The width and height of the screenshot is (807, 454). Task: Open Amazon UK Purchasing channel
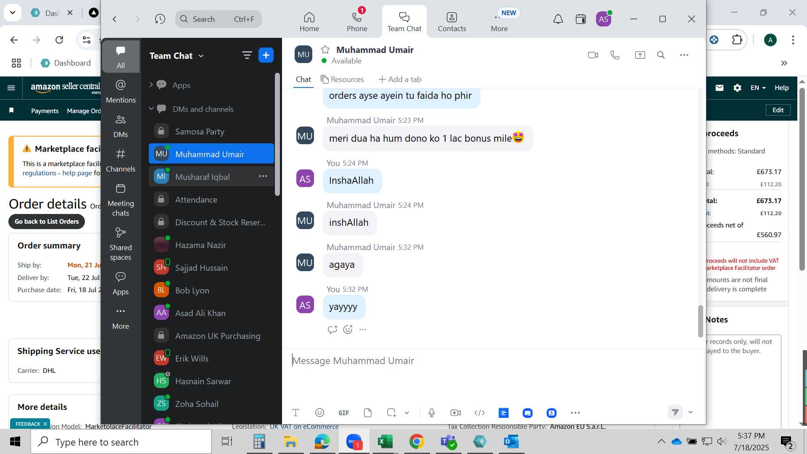pyautogui.click(x=211, y=336)
